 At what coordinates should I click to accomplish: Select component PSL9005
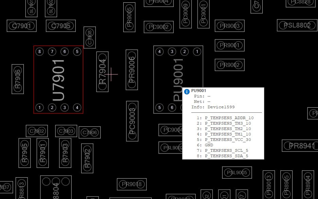click(237, 173)
